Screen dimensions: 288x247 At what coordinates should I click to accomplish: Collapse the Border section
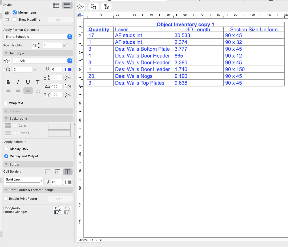tap(7, 164)
